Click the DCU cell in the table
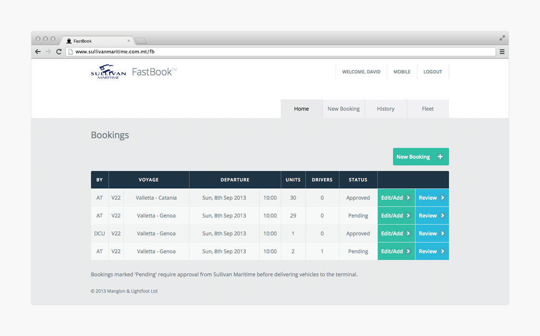This screenshot has height=336, width=540. tap(99, 233)
